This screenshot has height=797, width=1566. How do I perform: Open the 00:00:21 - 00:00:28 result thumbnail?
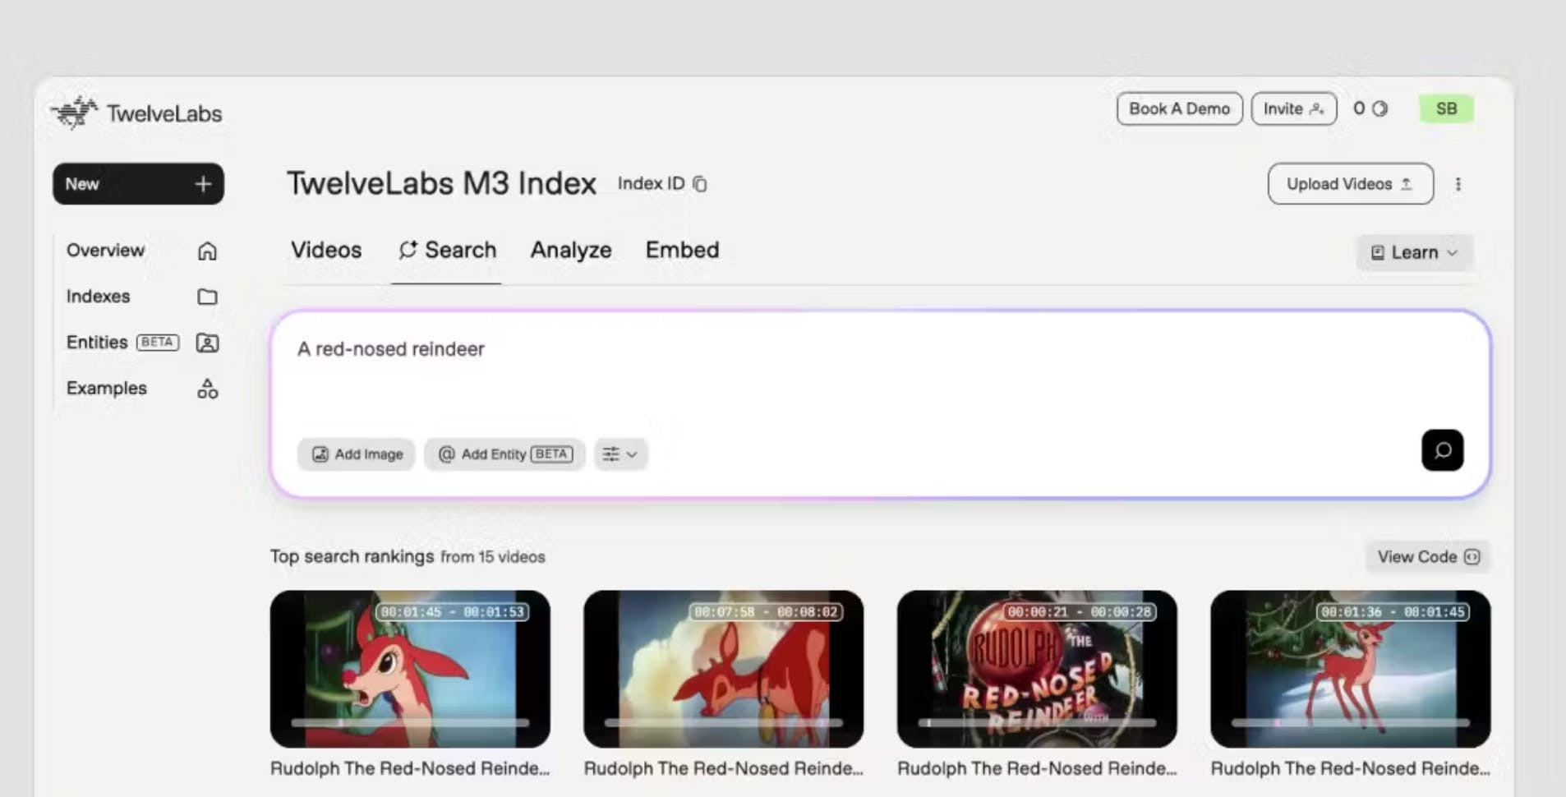(x=1037, y=669)
